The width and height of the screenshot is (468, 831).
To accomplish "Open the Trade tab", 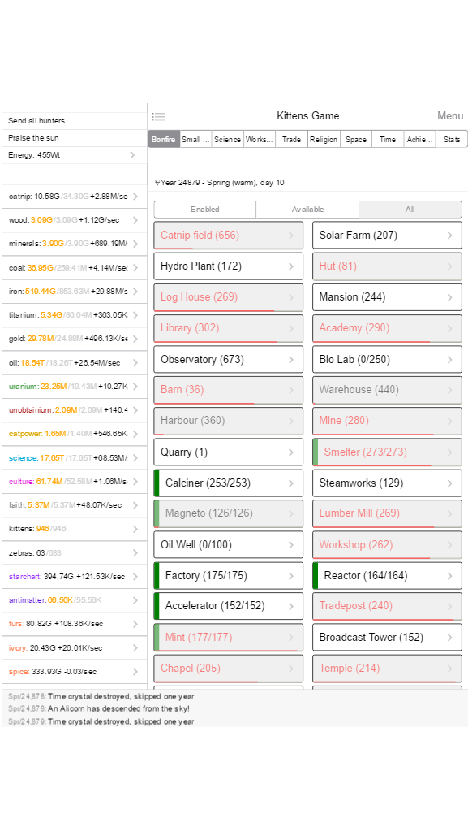I will click(292, 140).
